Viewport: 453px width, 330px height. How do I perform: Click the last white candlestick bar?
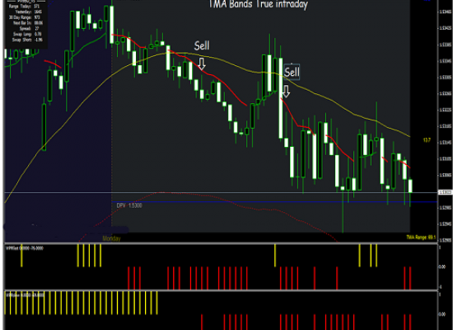click(410, 186)
